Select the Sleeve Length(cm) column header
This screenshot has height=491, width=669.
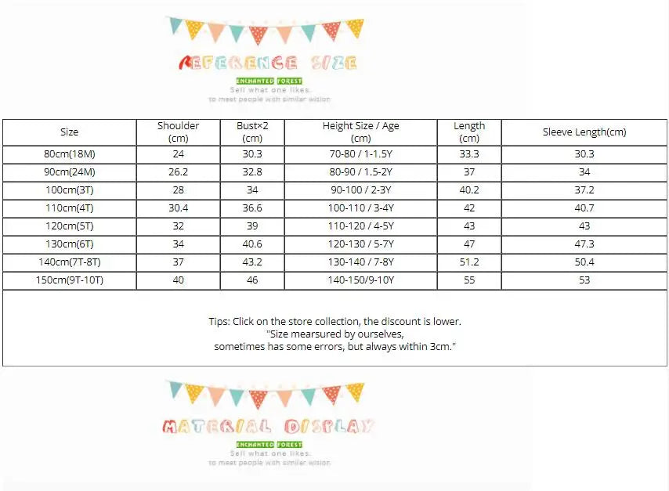[x=584, y=132]
